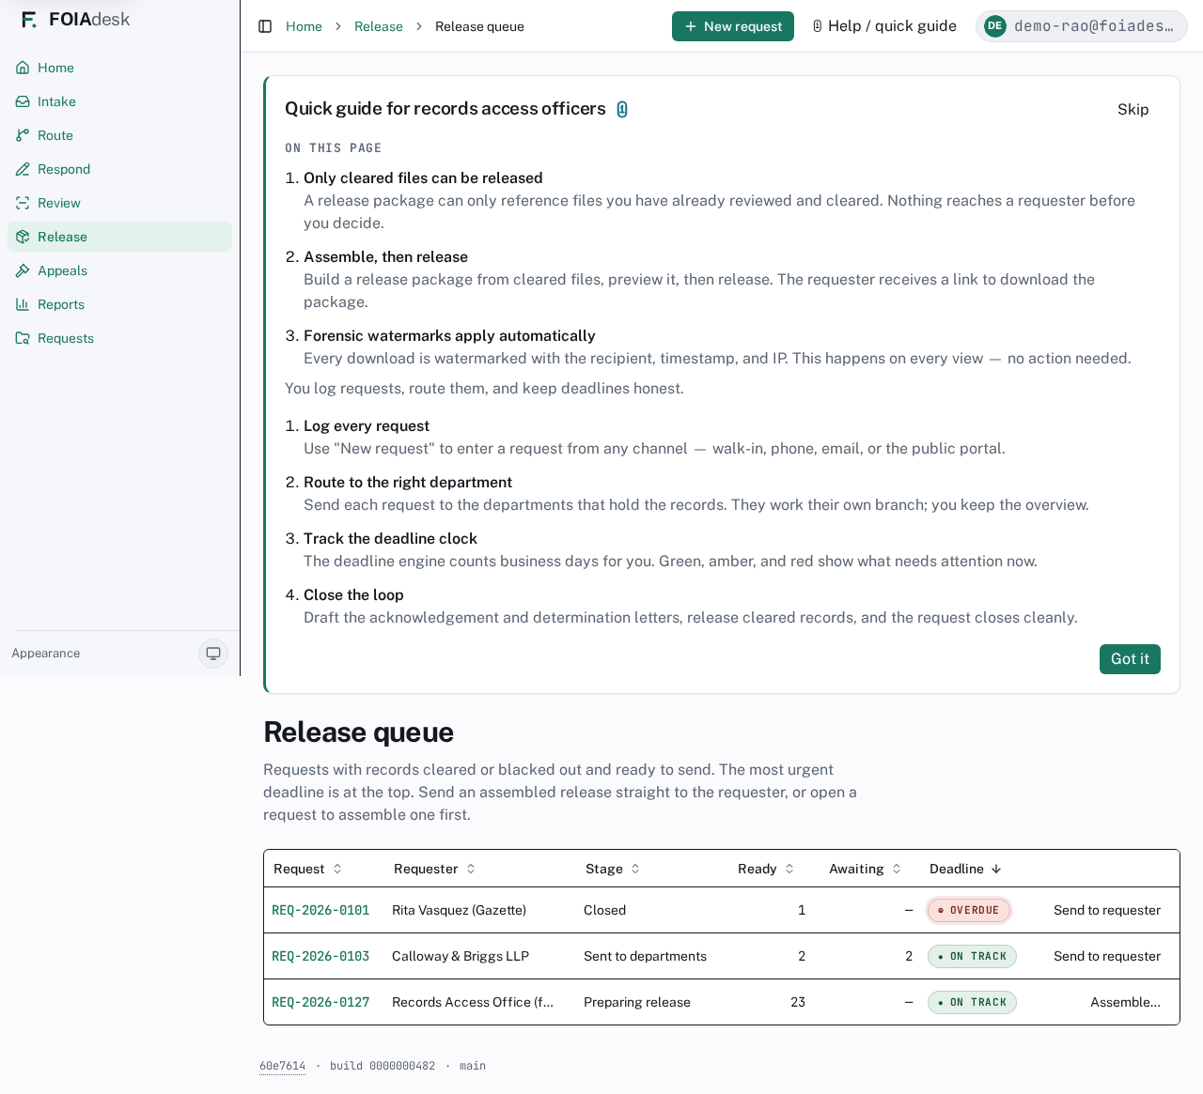This screenshot has width=1203, height=1094.
Task: Open request REQ-2026-0103 link
Action: 320,956
